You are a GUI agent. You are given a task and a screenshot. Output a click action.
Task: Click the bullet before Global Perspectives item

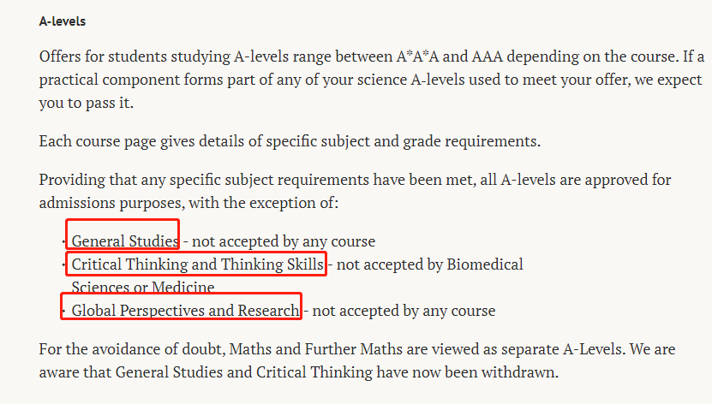tap(63, 312)
